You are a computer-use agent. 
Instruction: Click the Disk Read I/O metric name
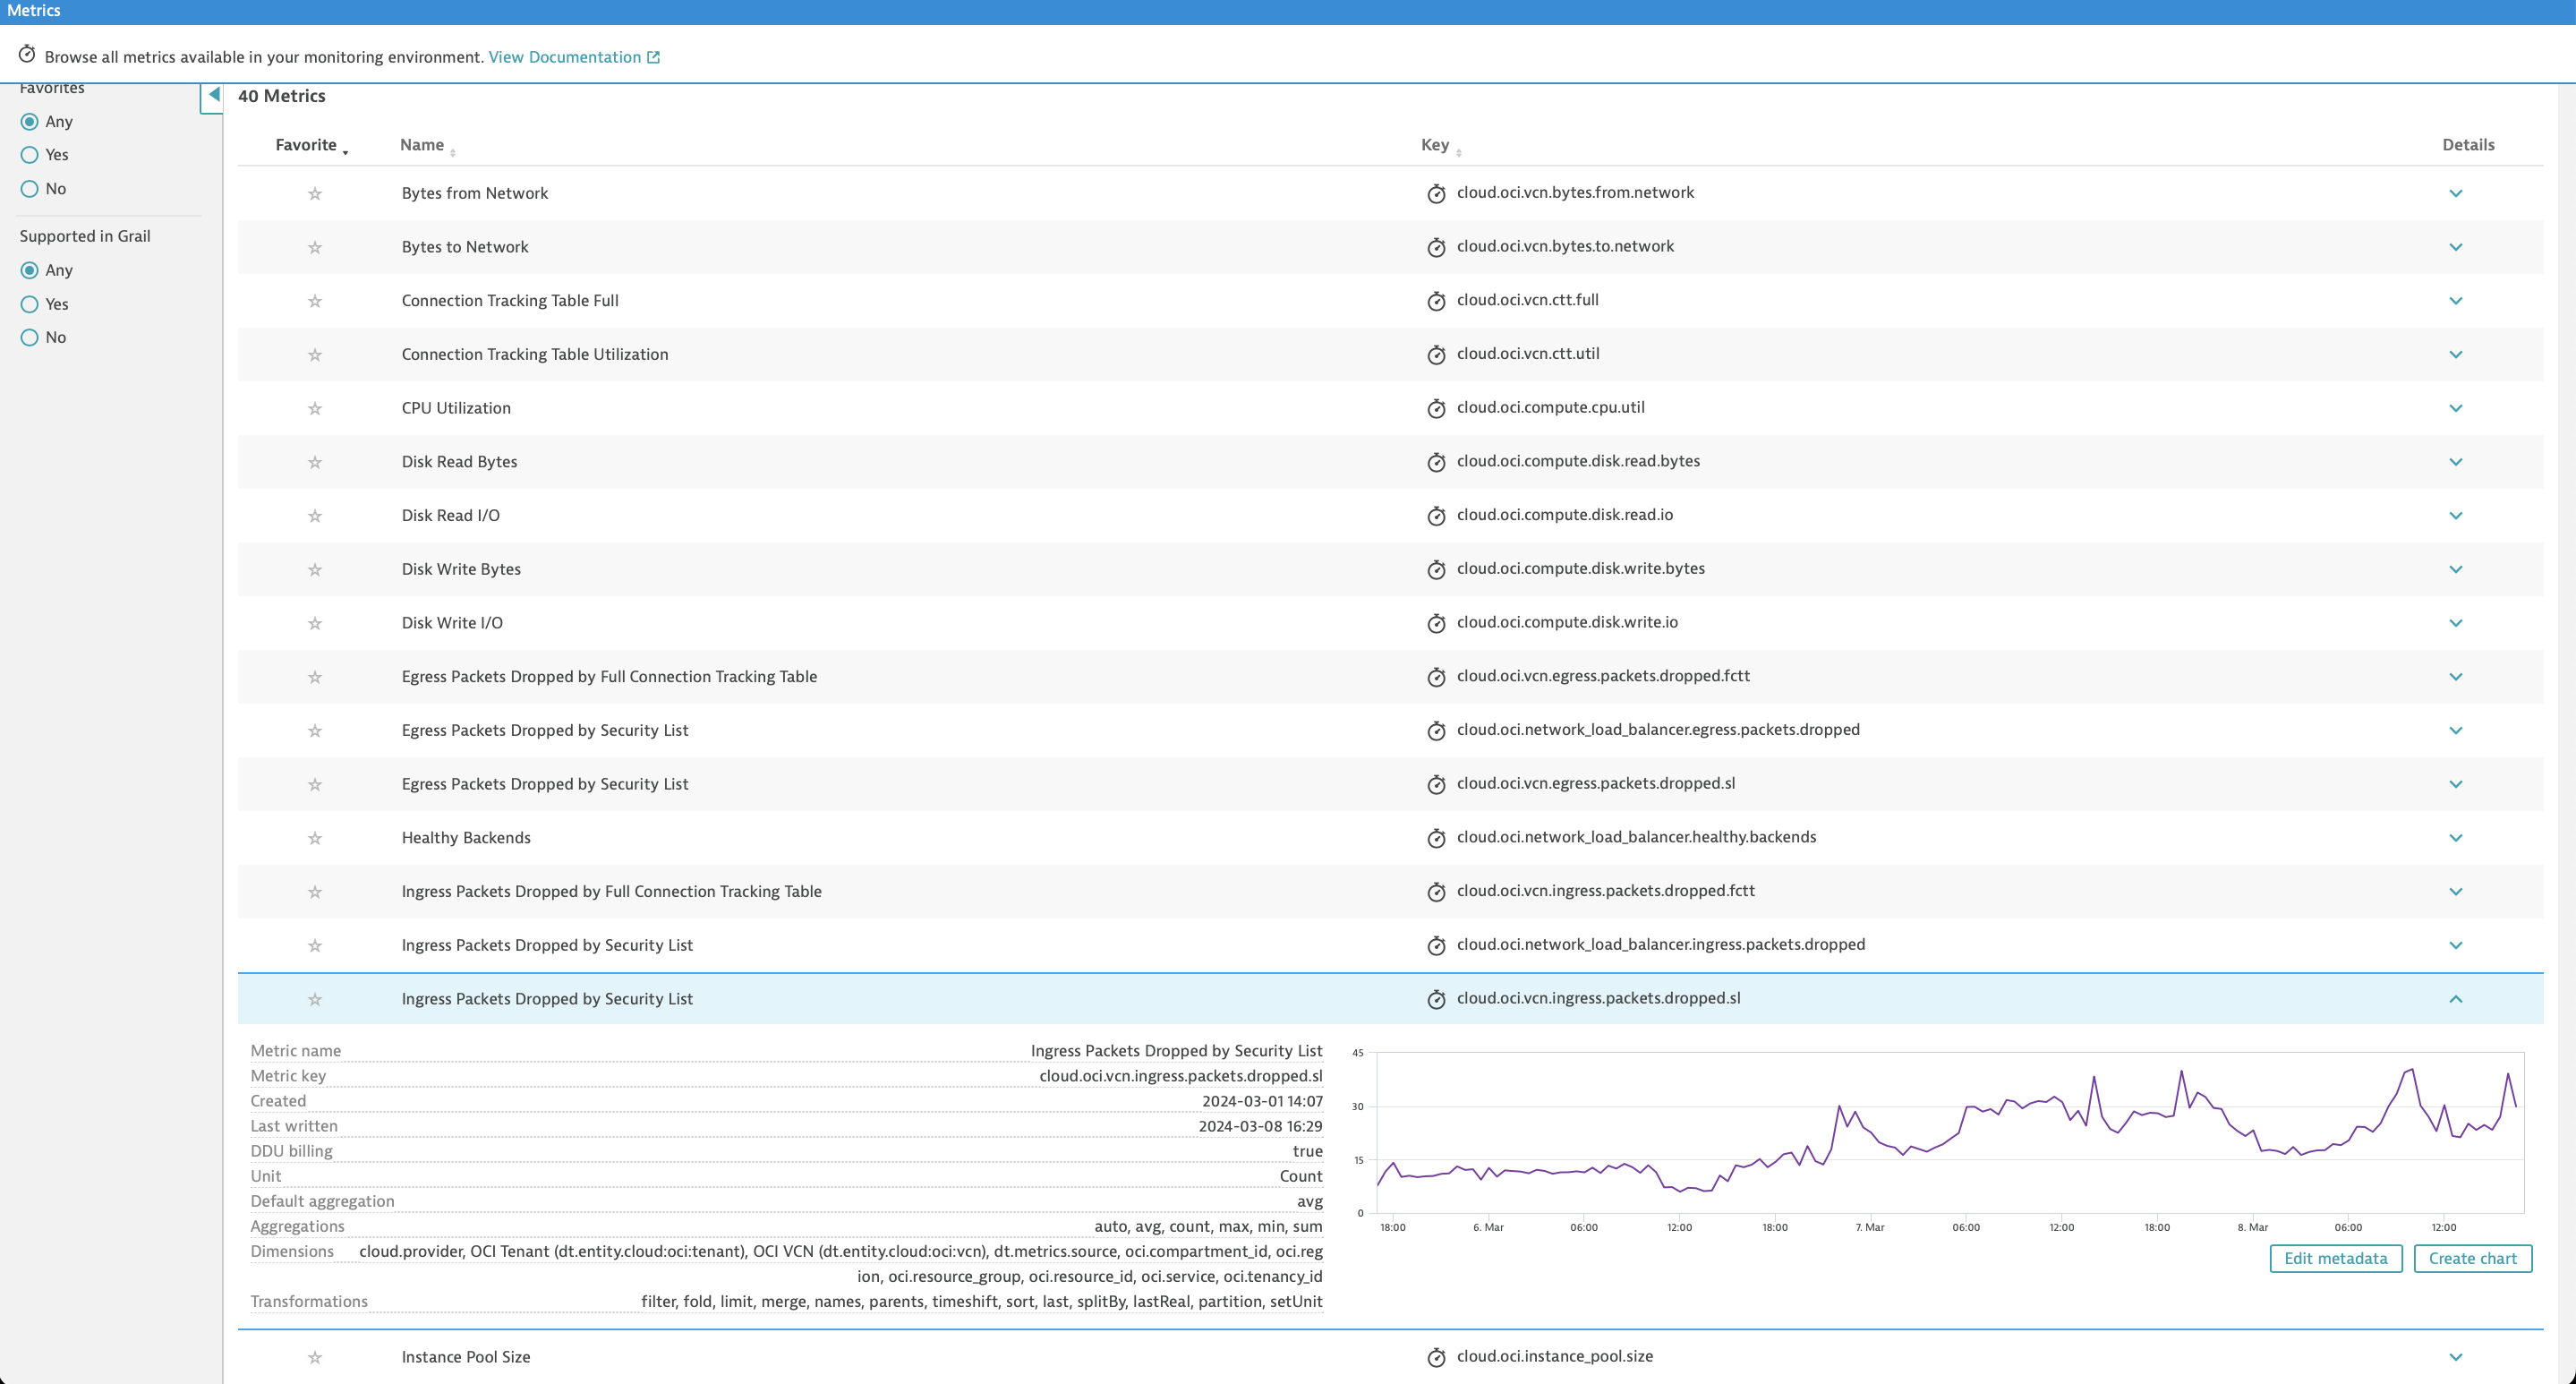point(451,516)
